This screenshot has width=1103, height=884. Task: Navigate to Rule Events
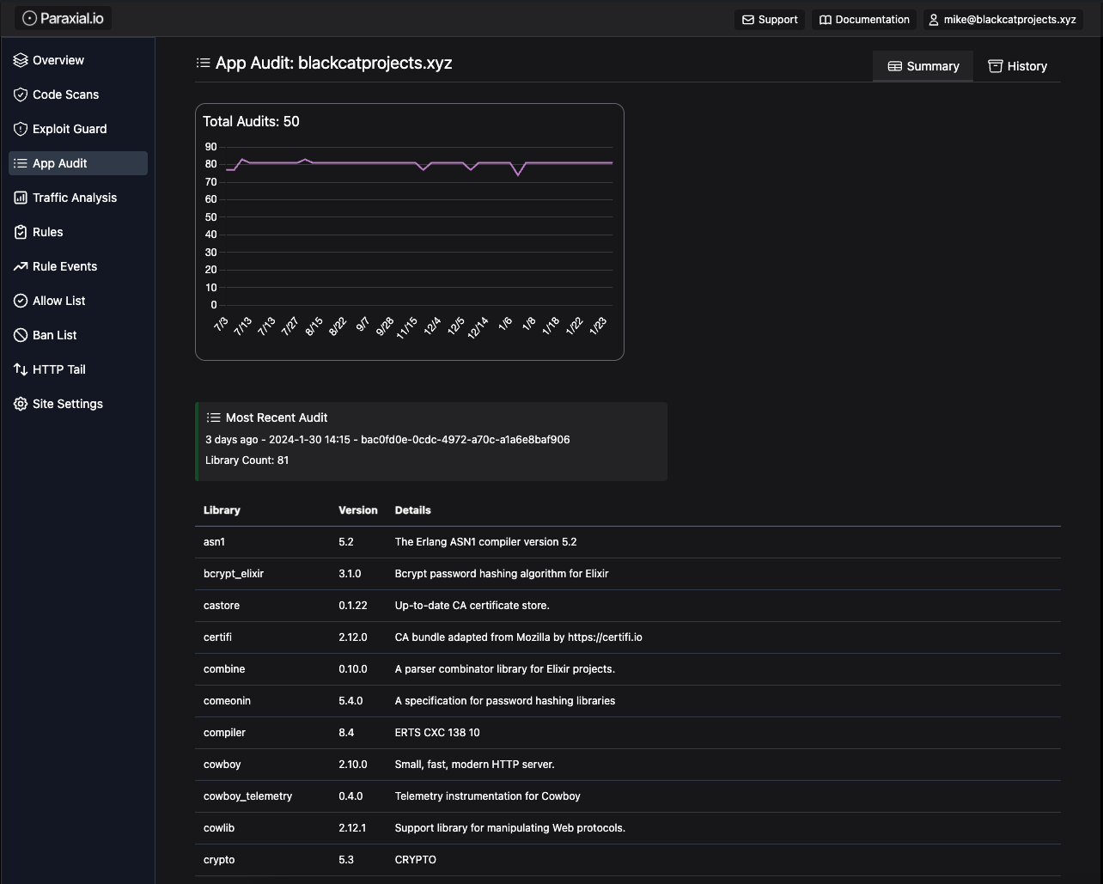[x=78, y=266]
